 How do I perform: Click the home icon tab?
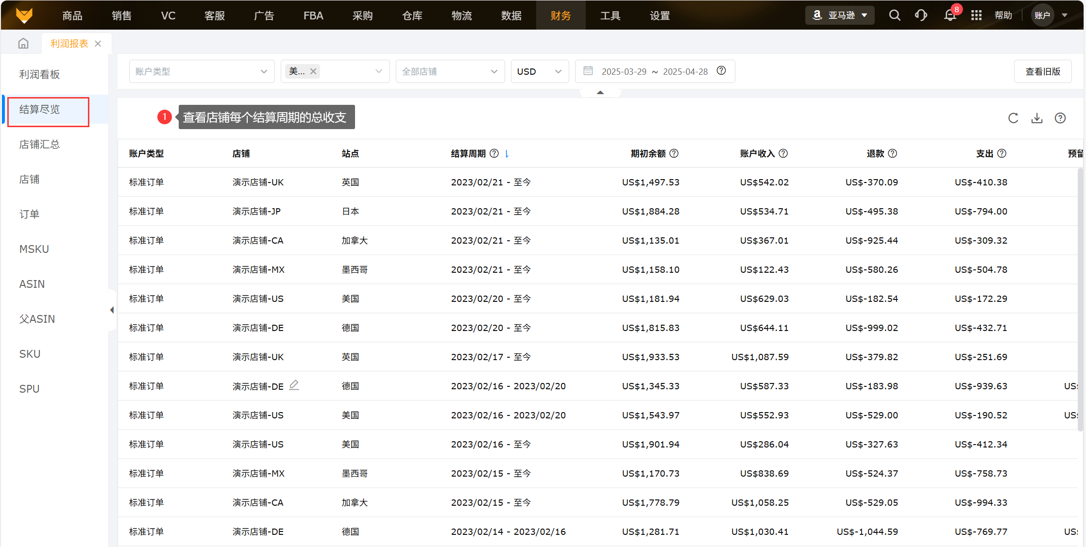[23, 44]
